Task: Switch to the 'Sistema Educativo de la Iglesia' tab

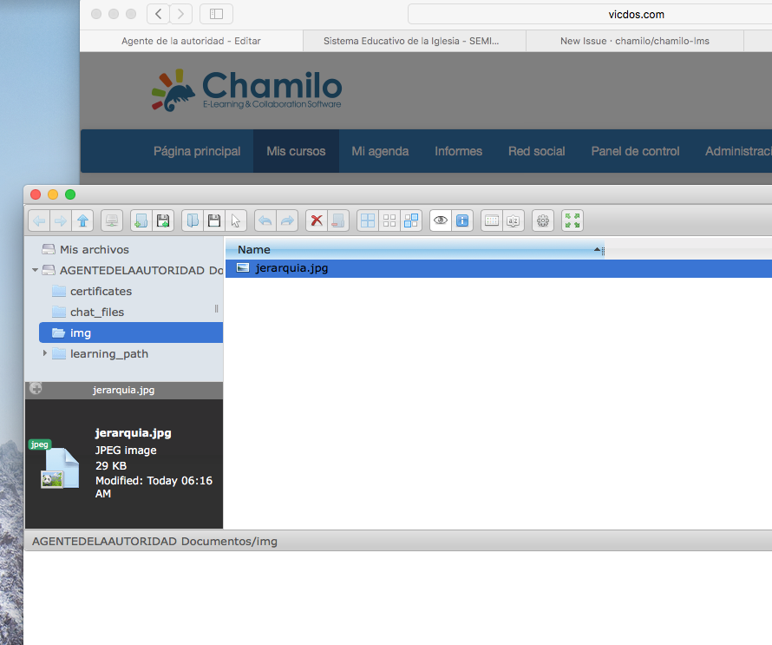Action: pyautogui.click(x=413, y=40)
